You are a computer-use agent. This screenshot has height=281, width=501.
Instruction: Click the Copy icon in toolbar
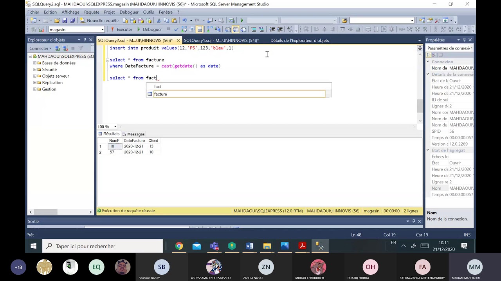coord(166,20)
